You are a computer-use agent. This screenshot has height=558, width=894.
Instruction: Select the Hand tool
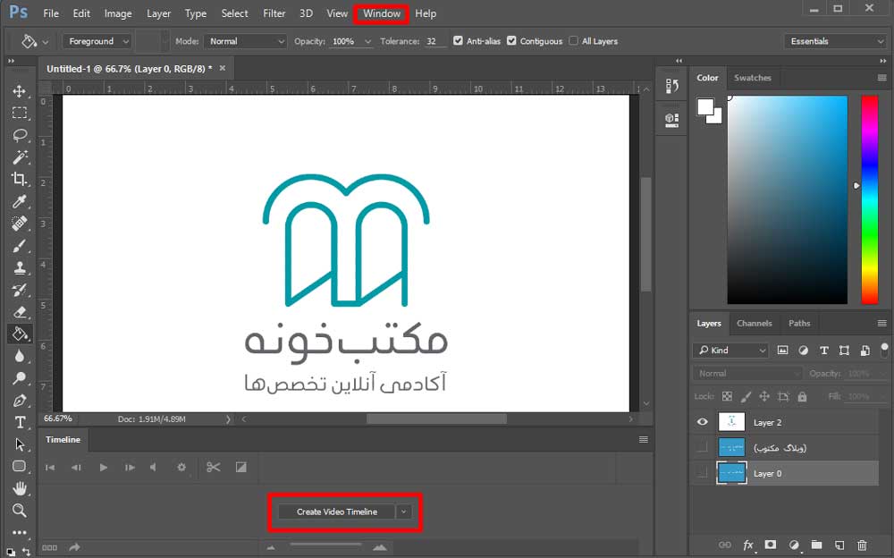(20, 488)
